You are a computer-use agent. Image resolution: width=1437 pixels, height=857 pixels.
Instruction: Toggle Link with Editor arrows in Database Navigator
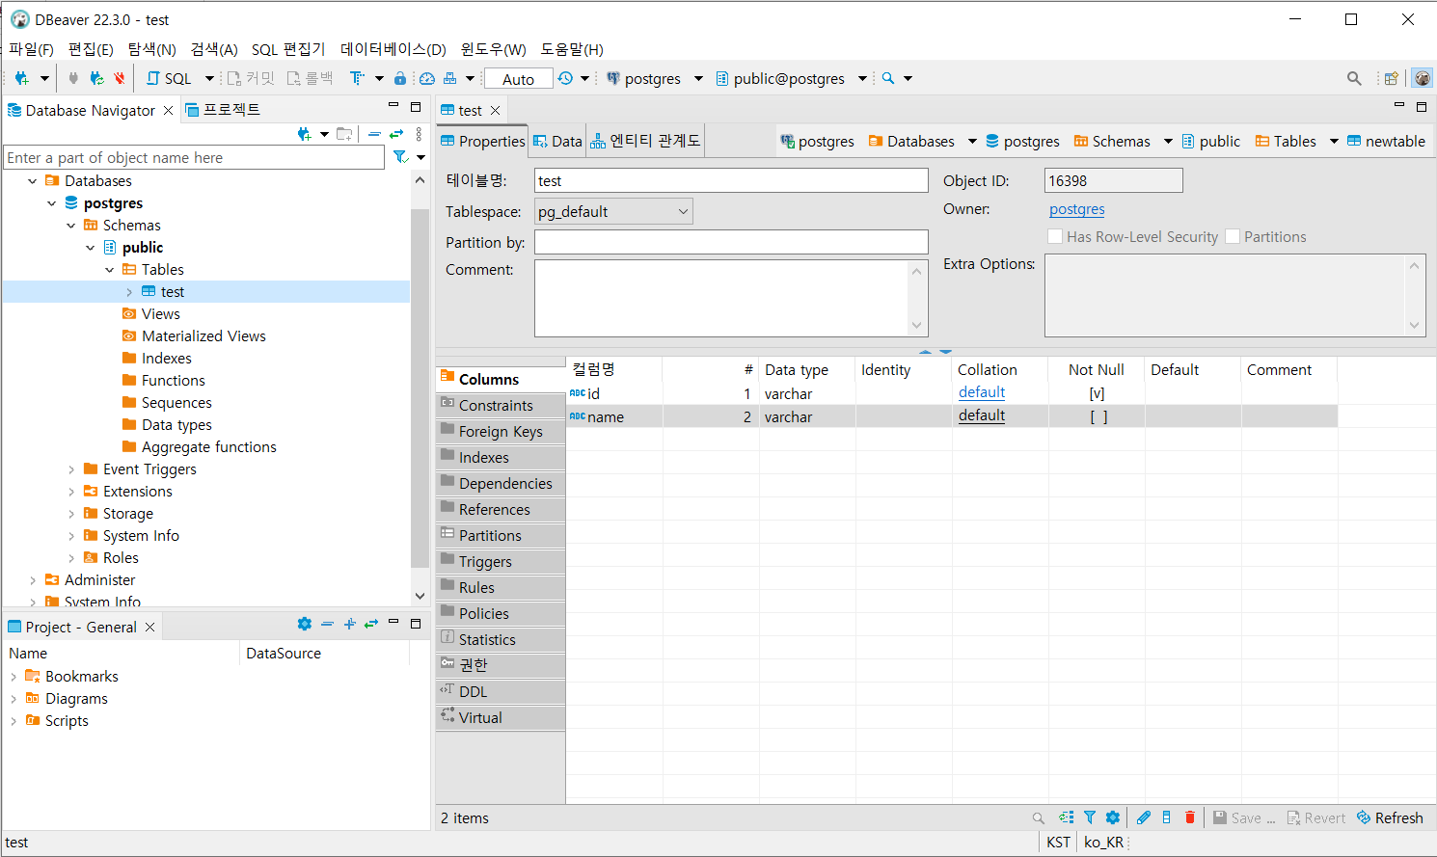(x=395, y=134)
